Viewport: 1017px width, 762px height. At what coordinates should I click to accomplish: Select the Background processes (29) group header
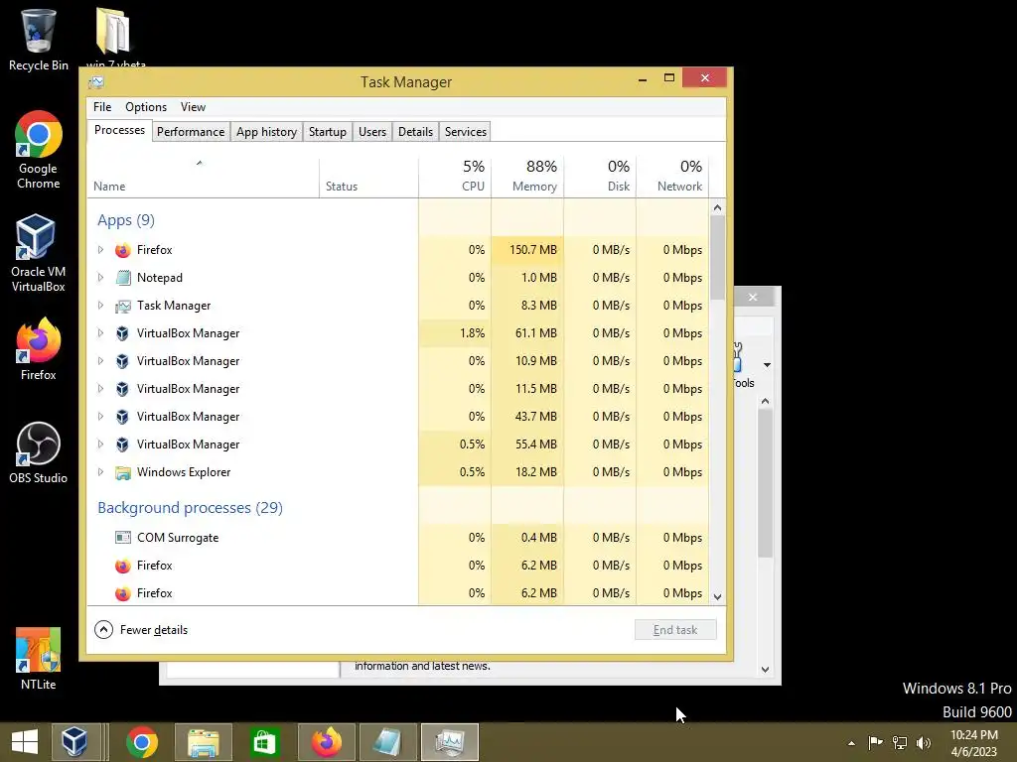[190, 507]
